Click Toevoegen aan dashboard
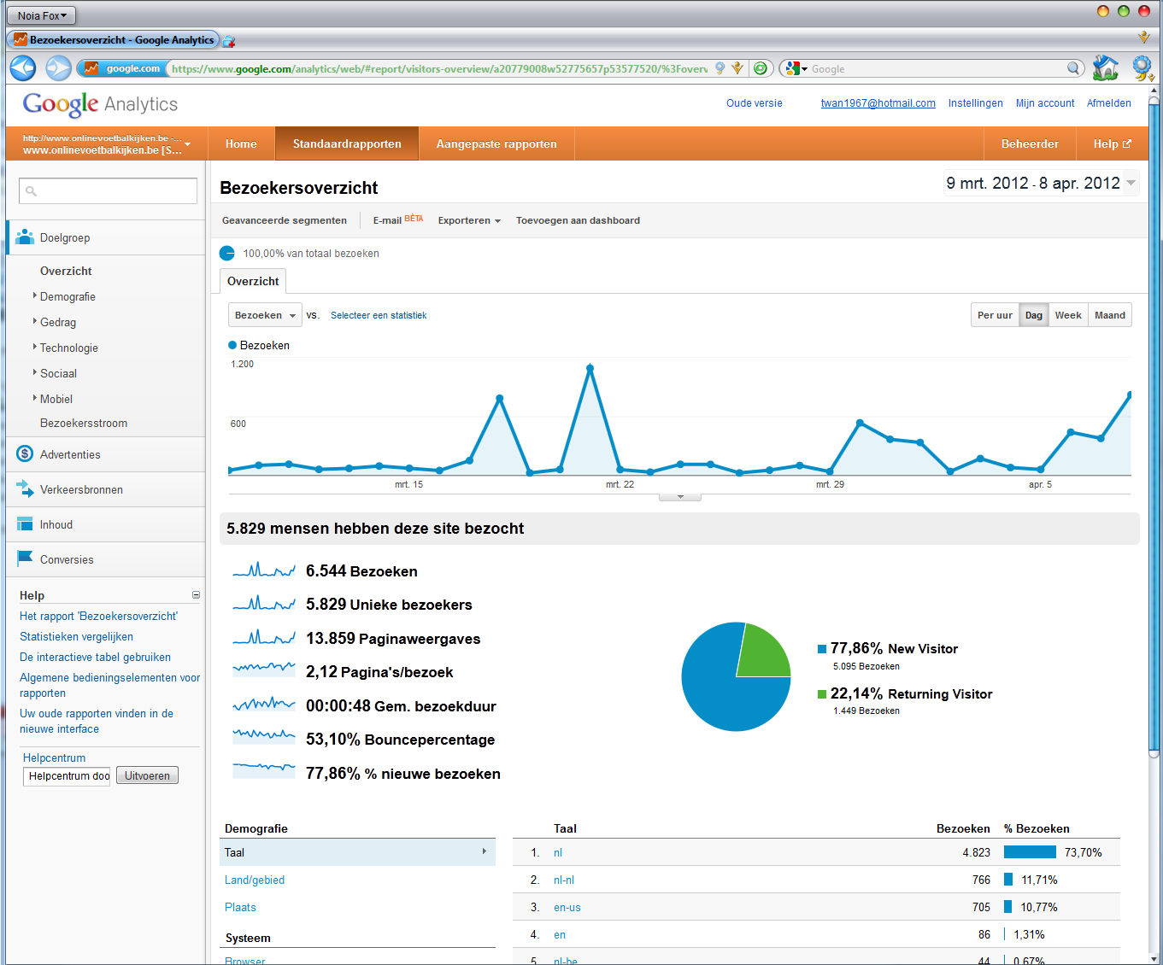Screen dimensions: 1163x965 [x=578, y=220]
